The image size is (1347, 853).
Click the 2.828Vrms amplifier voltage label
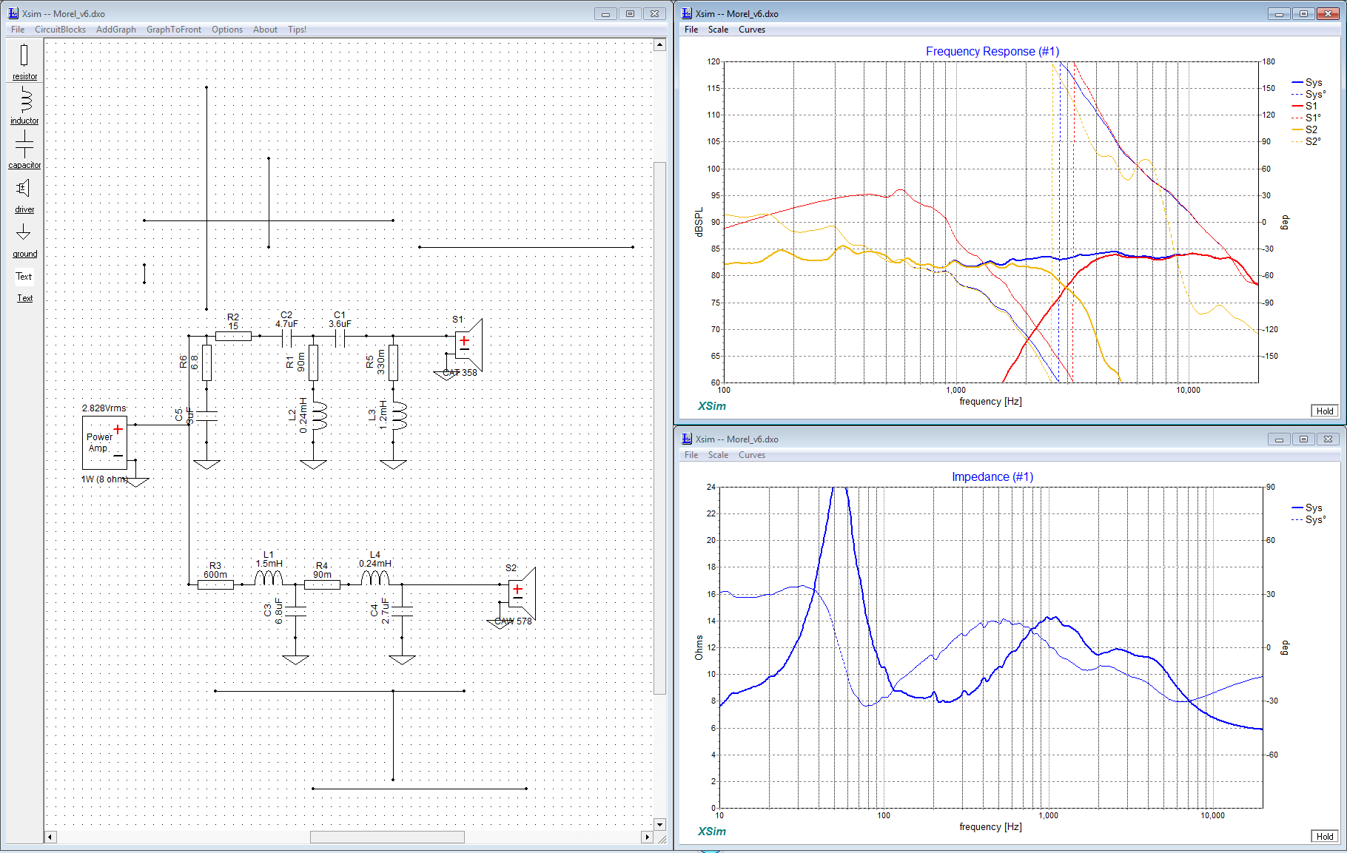tap(104, 408)
